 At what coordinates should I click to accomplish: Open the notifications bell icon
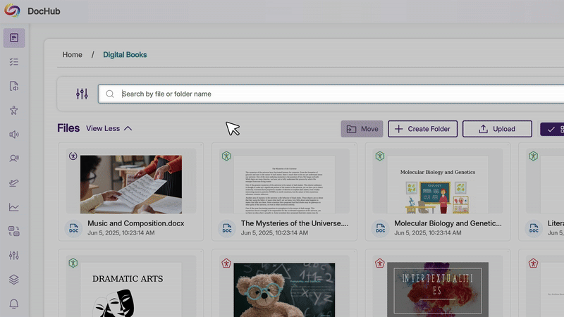[14, 304]
